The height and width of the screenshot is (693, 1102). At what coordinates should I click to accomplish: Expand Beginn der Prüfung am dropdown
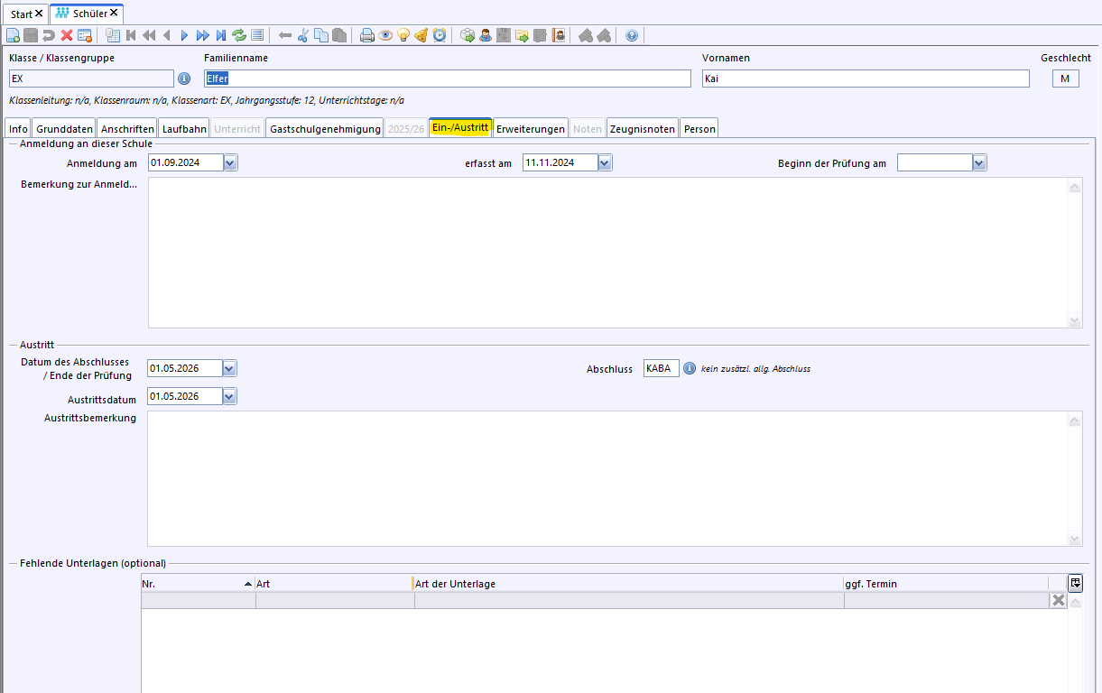pyautogui.click(x=979, y=162)
